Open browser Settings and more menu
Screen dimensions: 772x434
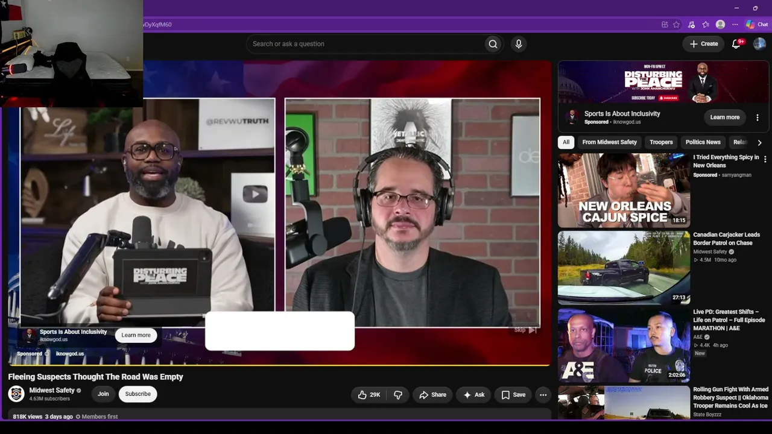pos(735,25)
